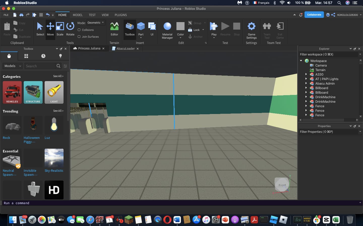
Task: Open the LIGHT category
Action: (54, 92)
